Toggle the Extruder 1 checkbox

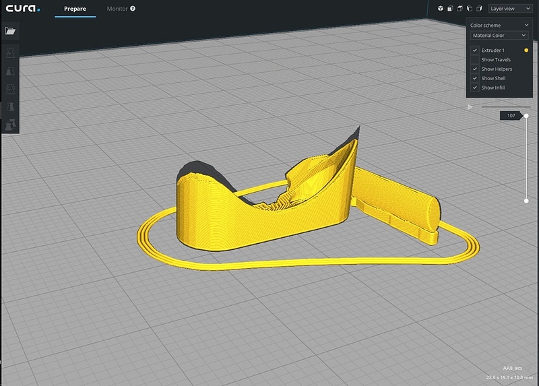click(x=475, y=50)
